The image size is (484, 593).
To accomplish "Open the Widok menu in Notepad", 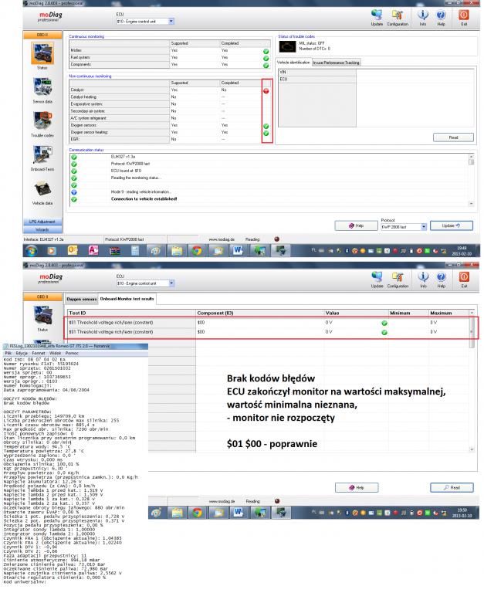I will click(x=56, y=353).
